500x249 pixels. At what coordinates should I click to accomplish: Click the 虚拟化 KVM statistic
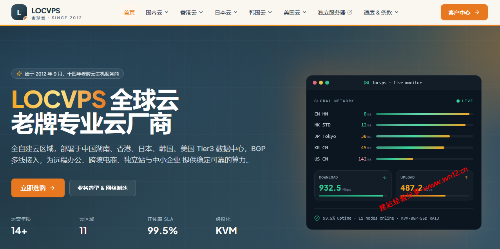coord(226,226)
